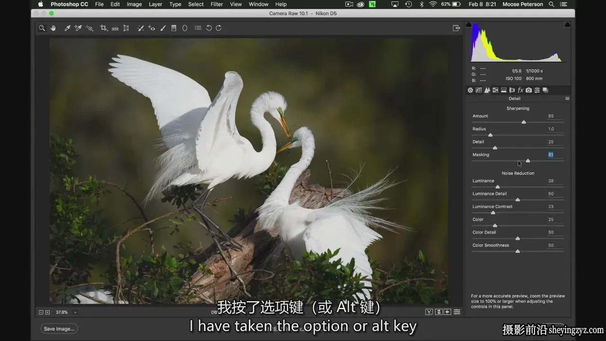Zoom in with the plus button
This screenshot has width=606, height=341.
(x=47, y=313)
